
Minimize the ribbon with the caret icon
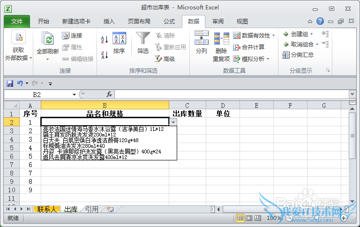pyautogui.click(x=310, y=22)
